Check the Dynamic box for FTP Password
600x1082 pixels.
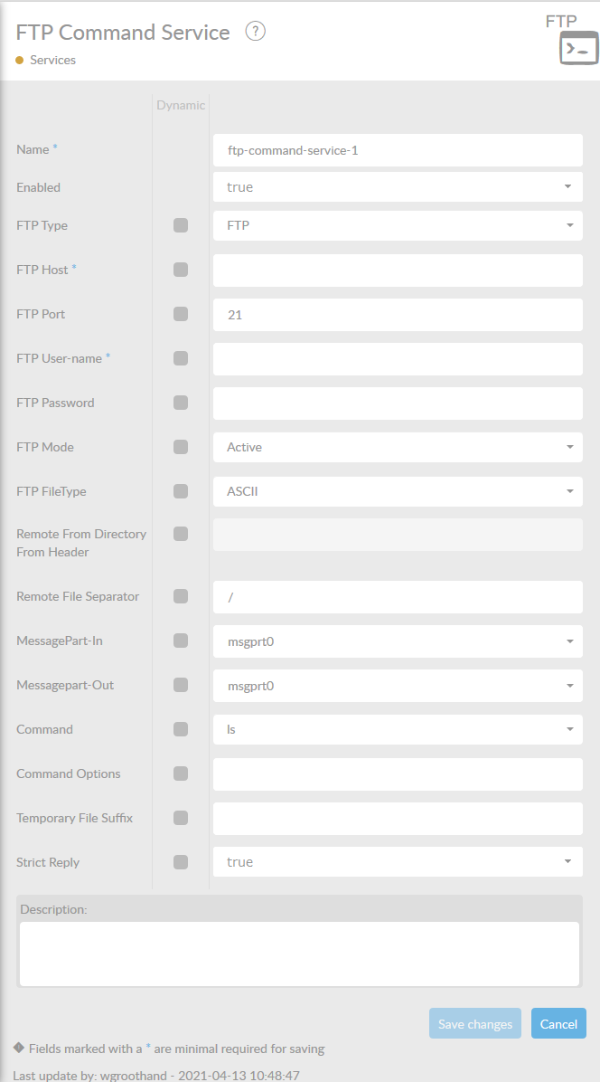[181, 403]
